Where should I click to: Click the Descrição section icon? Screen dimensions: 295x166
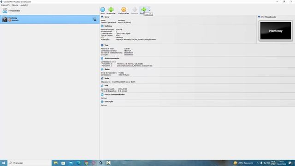(x=102, y=101)
